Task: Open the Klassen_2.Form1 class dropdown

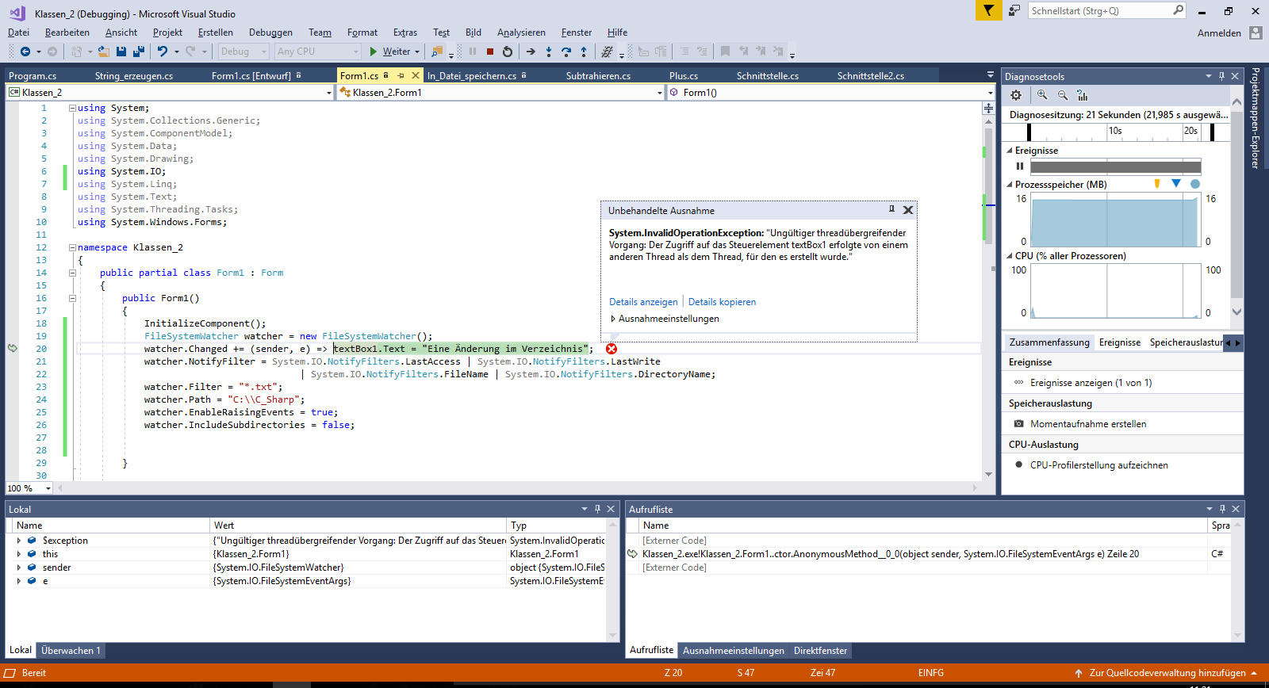Action: (x=660, y=93)
